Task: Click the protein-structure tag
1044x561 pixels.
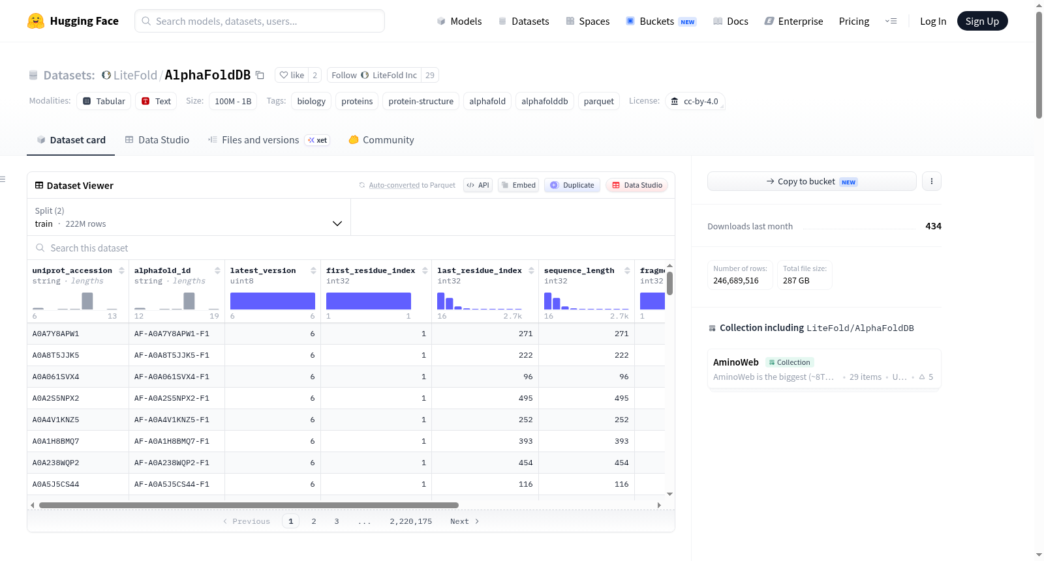Action: (x=421, y=101)
